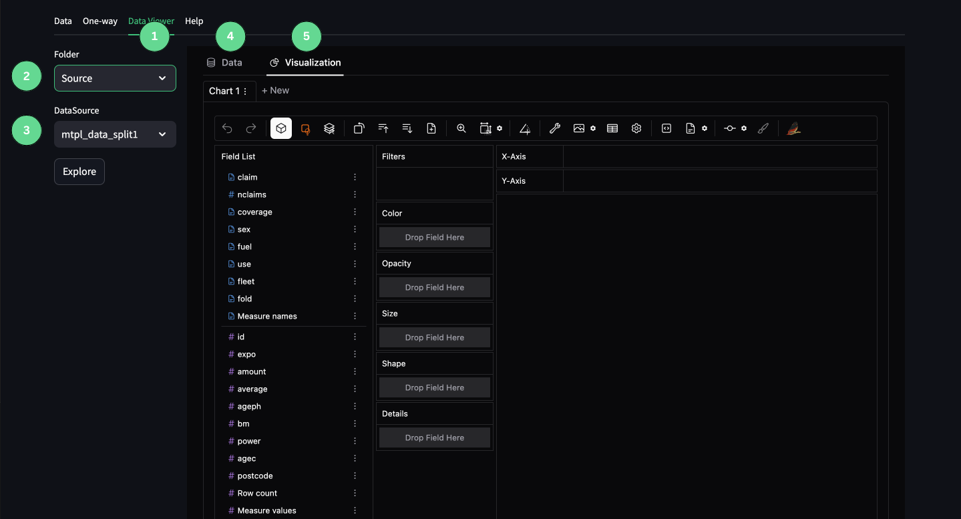Select the sex field in Field List
This screenshot has height=519, width=961.
coord(293,229)
